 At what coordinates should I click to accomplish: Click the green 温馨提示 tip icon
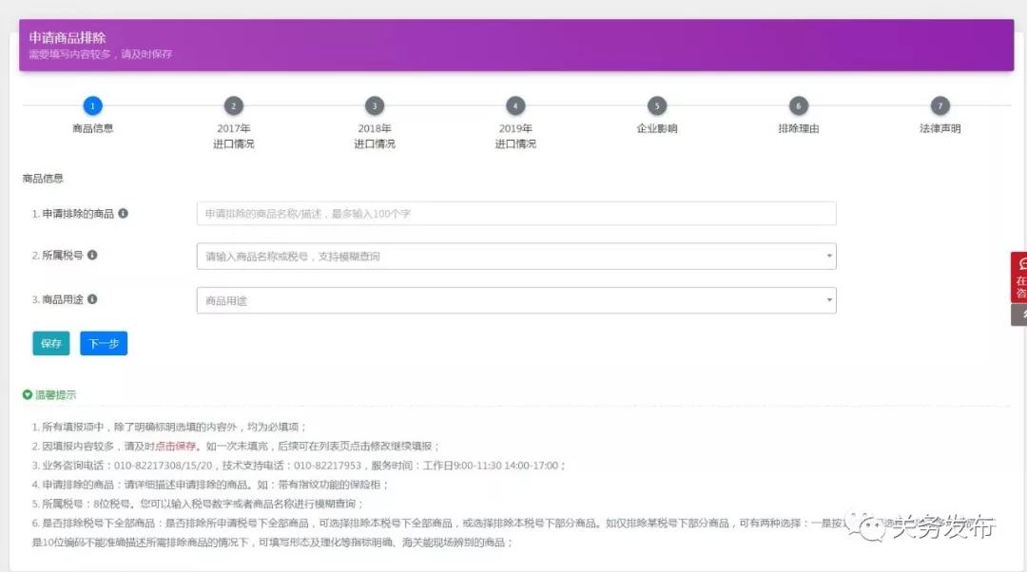click(28, 394)
